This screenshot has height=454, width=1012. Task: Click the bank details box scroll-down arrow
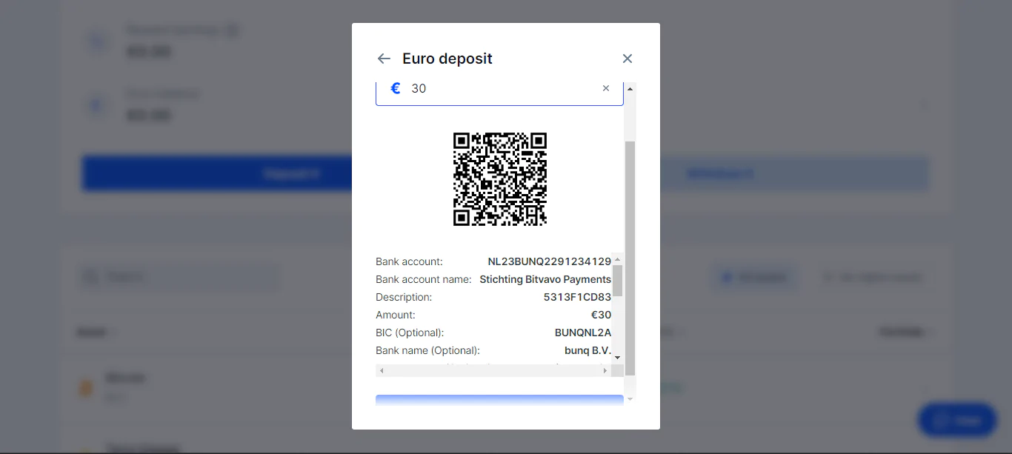(x=618, y=358)
